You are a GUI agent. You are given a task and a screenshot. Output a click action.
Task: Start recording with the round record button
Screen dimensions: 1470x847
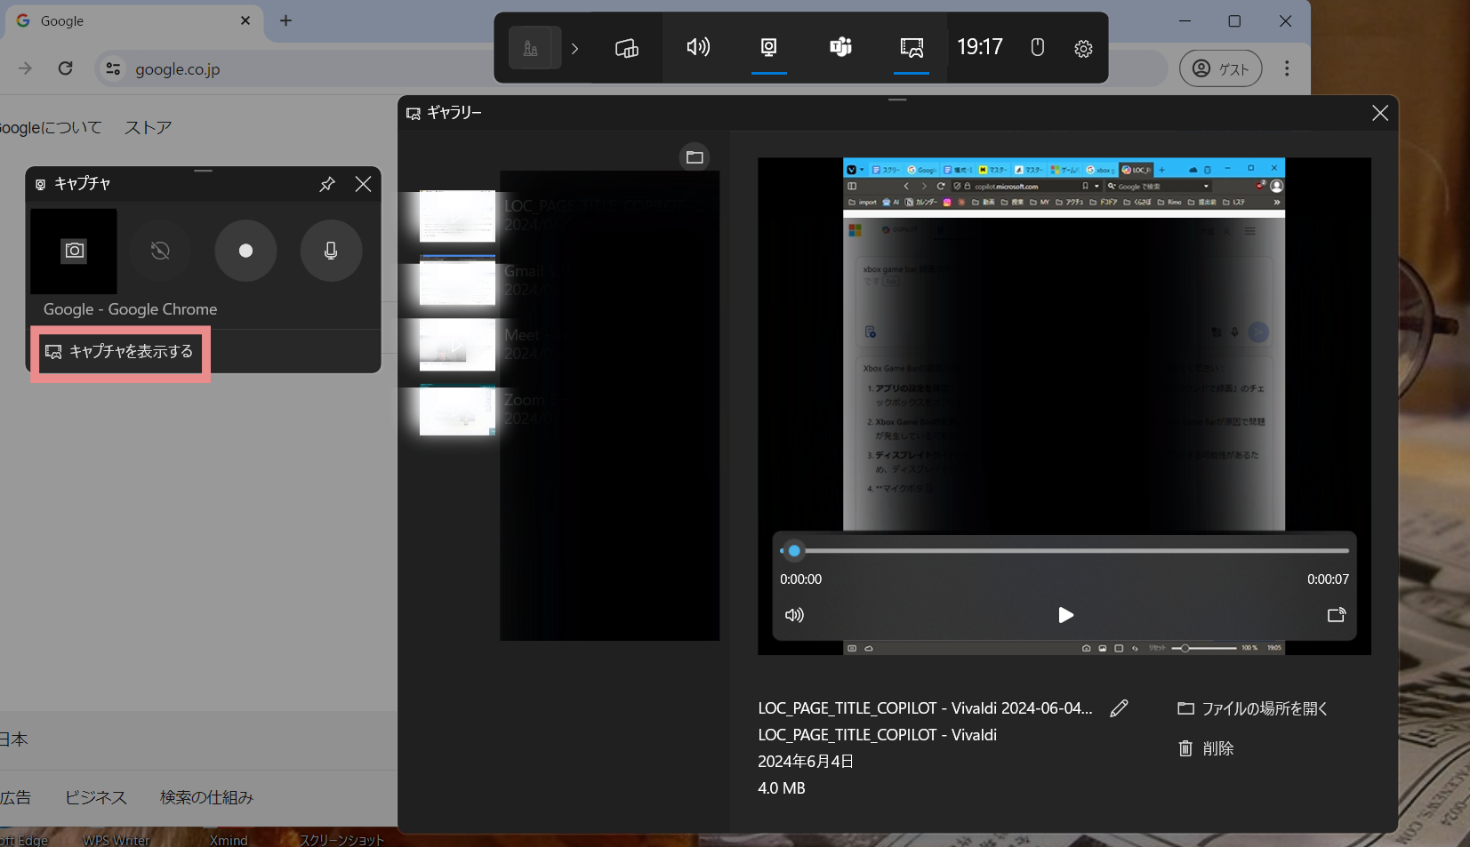coord(245,251)
